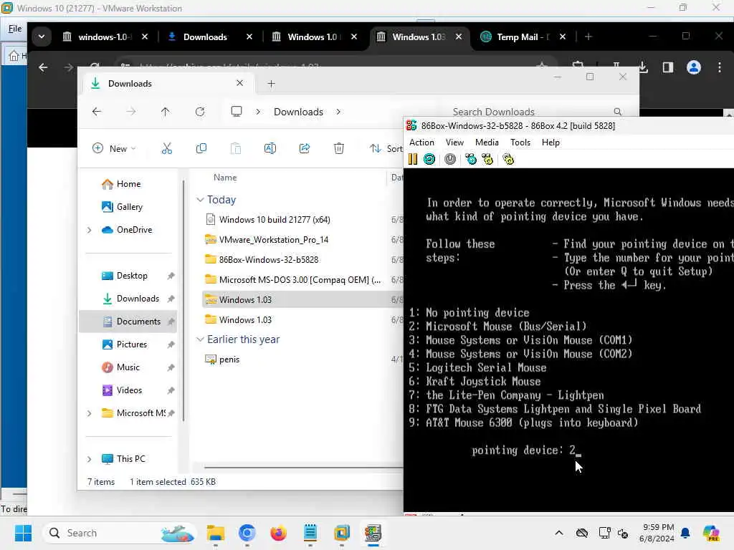This screenshot has width=734, height=550.
Task: Expand the Microsoft MS folder in sidebar
Action: pos(89,413)
